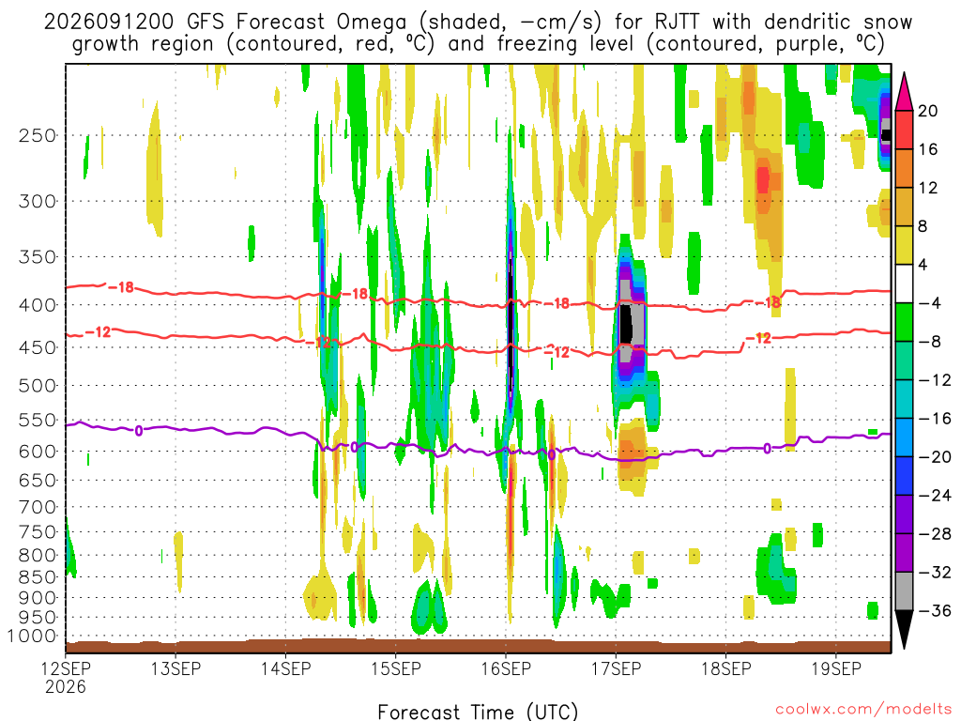This screenshot has height=721, width=961.
Task: Select the 16SEP date label on axis
Action: [x=506, y=668]
